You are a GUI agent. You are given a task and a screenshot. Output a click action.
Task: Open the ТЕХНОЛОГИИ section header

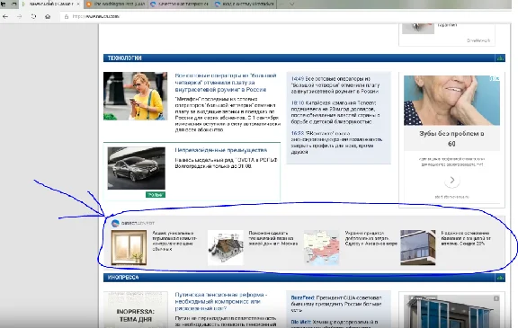pyautogui.click(x=124, y=58)
